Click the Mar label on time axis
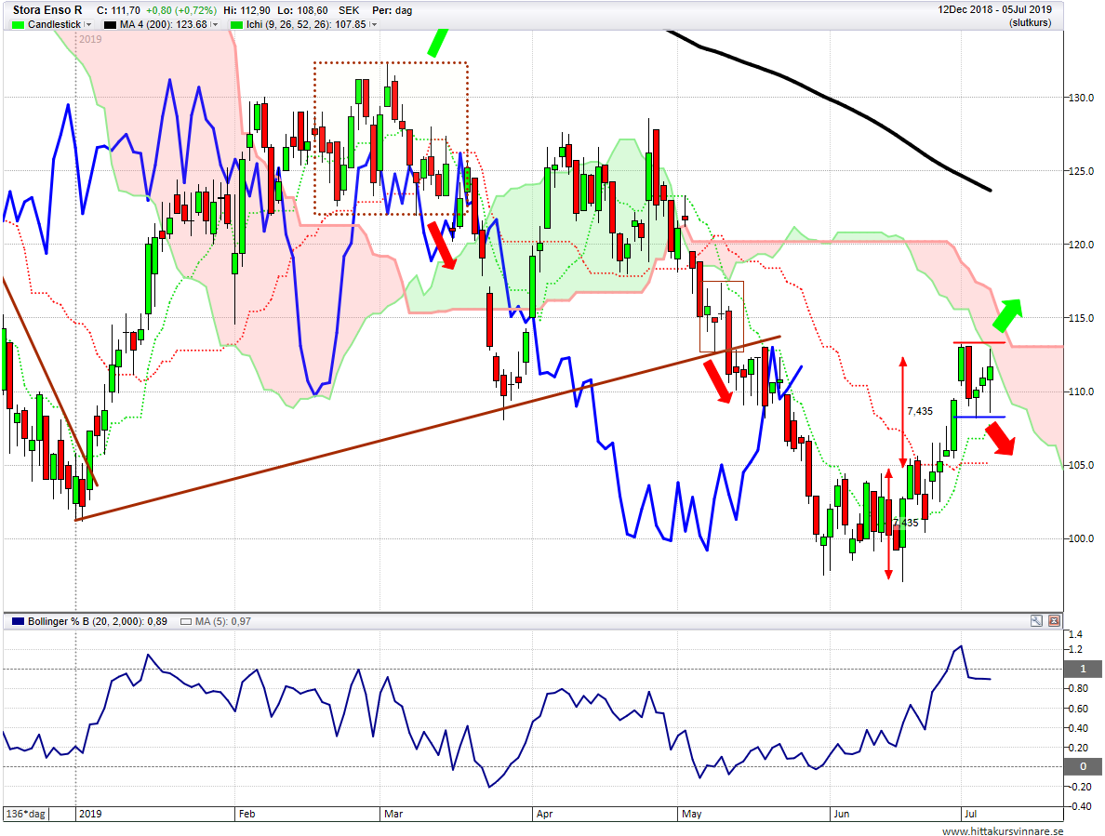The width and height of the screenshot is (1105, 836). 393,814
